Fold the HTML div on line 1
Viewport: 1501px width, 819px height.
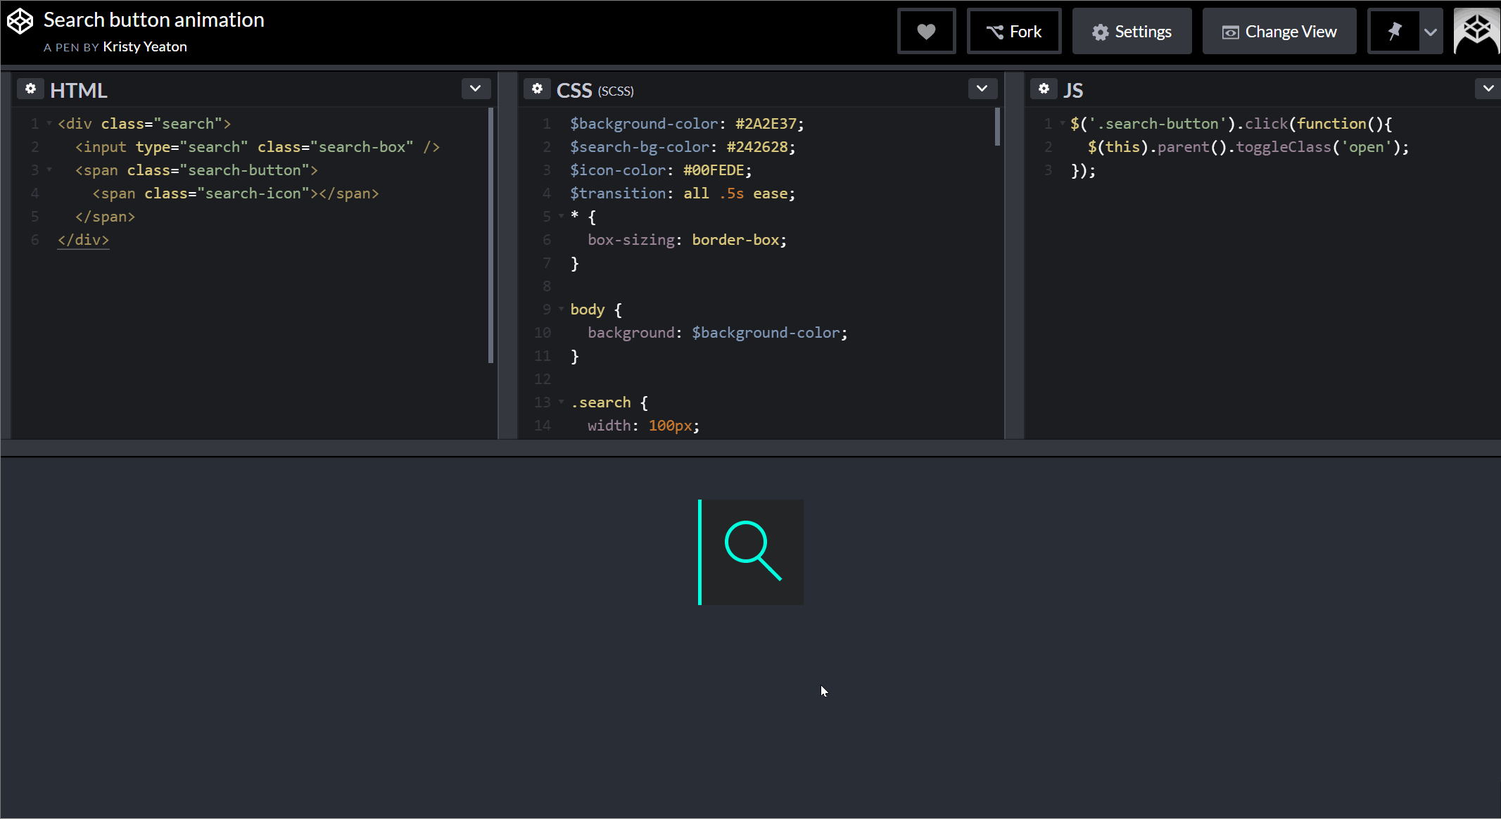pyautogui.click(x=49, y=124)
